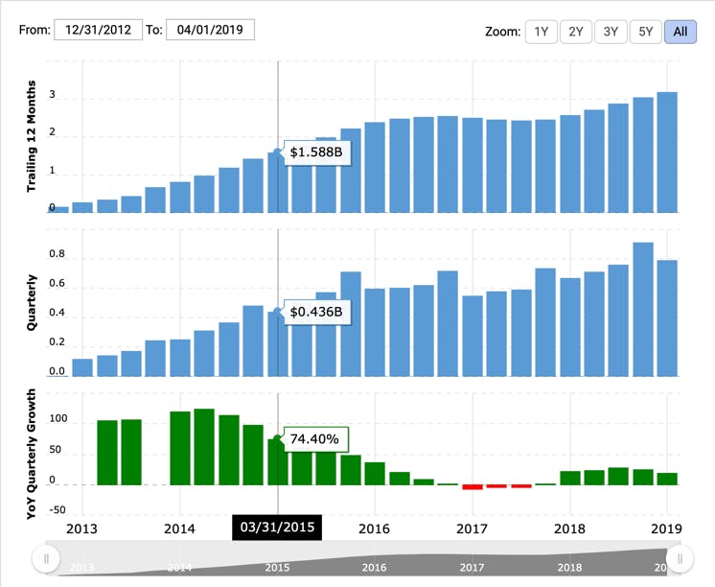This screenshot has width=715, height=587.
Task: Click the $1.588B tooltip label
Action: (x=316, y=152)
